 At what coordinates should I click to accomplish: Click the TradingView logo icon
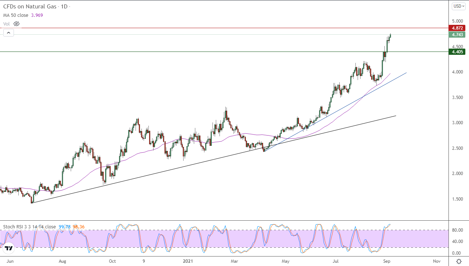9,248
